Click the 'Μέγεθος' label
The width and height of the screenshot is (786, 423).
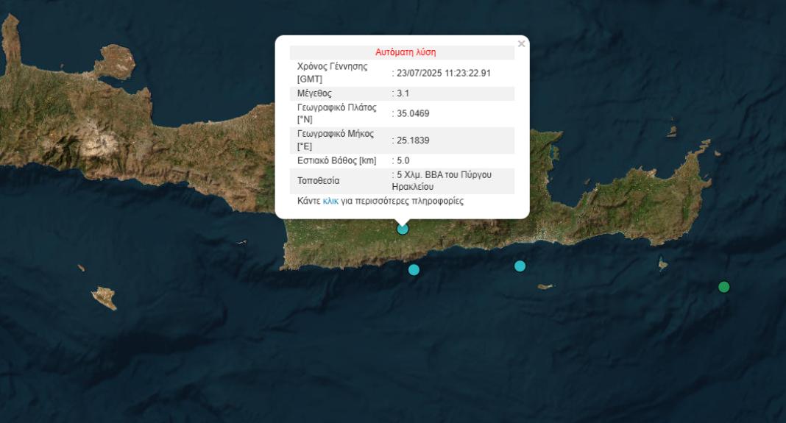point(314,93)
